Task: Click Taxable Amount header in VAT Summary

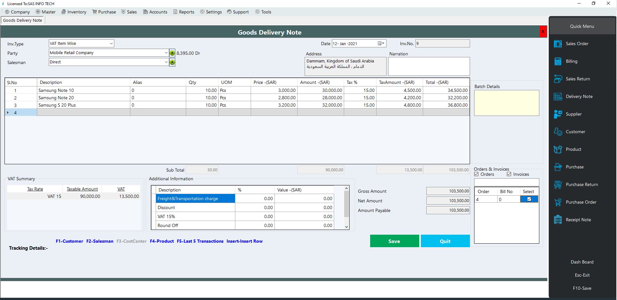Action: coord(82,189)
